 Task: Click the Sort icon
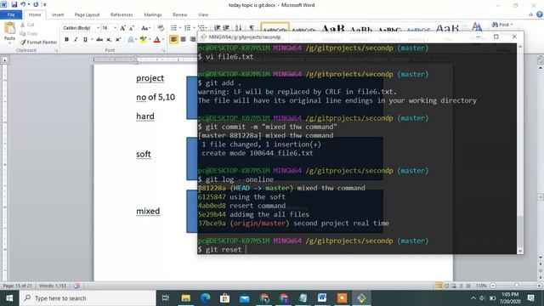(238, 28)
